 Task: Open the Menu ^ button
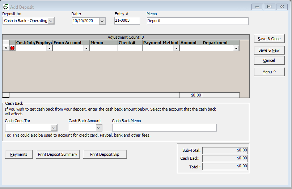tap(269, 72)
